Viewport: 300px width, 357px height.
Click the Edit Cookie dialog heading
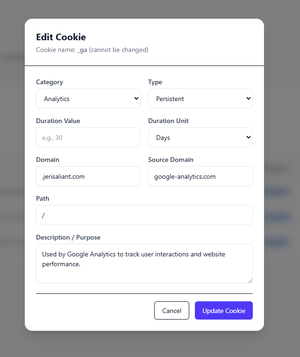(61, 37)
